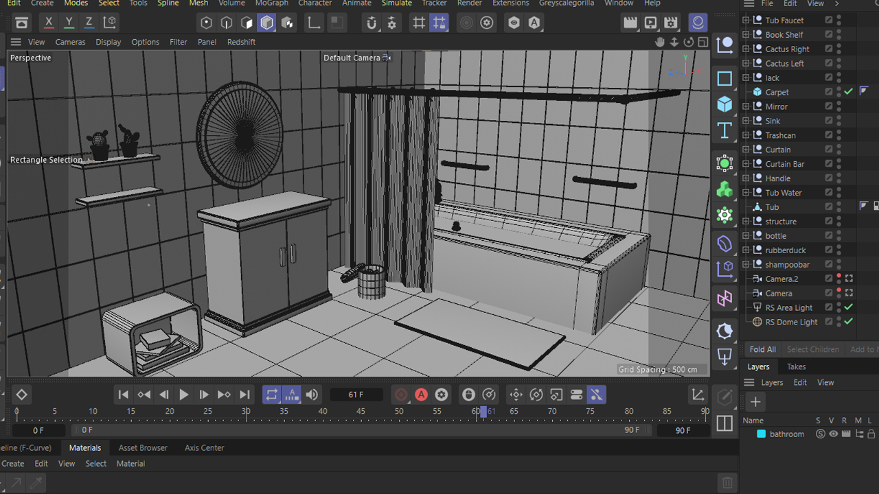The image size is (879, 494).
Task: Expand the Tub Faucet object tree
Action: tap(746, 21)
